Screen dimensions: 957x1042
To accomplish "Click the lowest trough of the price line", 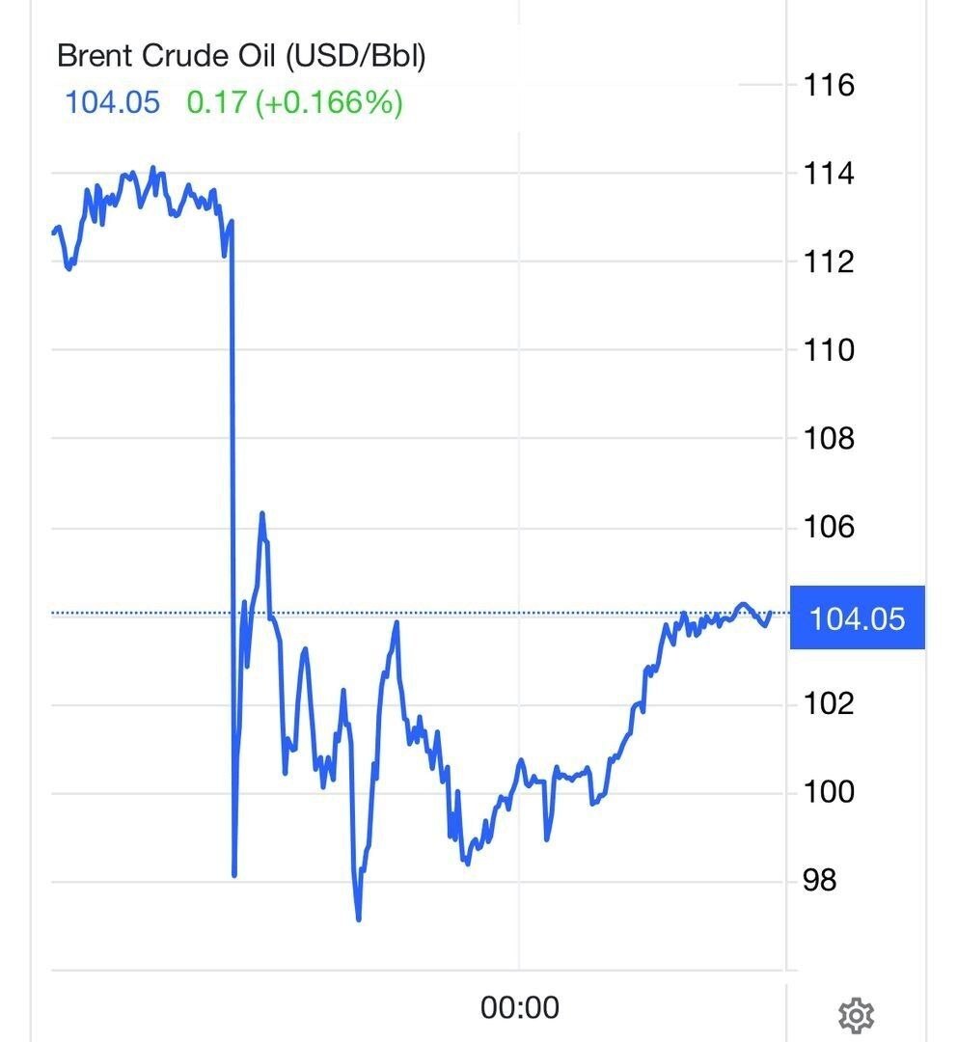I will [359, 919].
